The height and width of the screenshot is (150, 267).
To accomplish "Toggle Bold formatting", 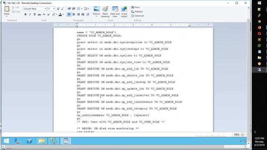I will tap(25, 15).
